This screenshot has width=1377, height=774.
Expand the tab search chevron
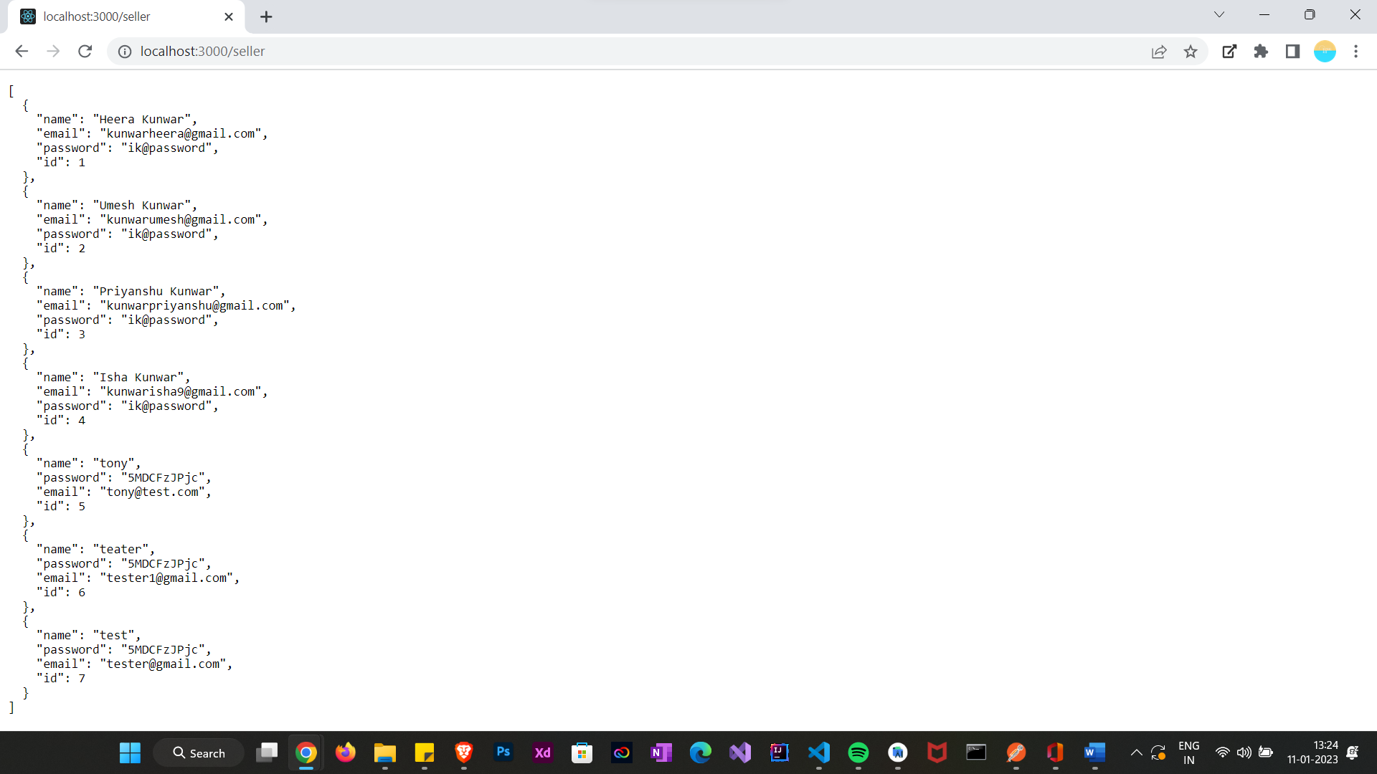coord(1219,14)
